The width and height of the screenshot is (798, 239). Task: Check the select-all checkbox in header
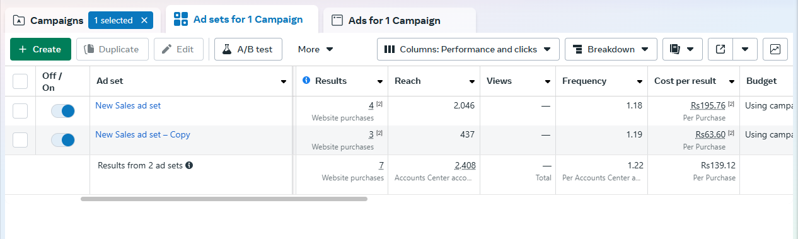[x=20, y=81]
